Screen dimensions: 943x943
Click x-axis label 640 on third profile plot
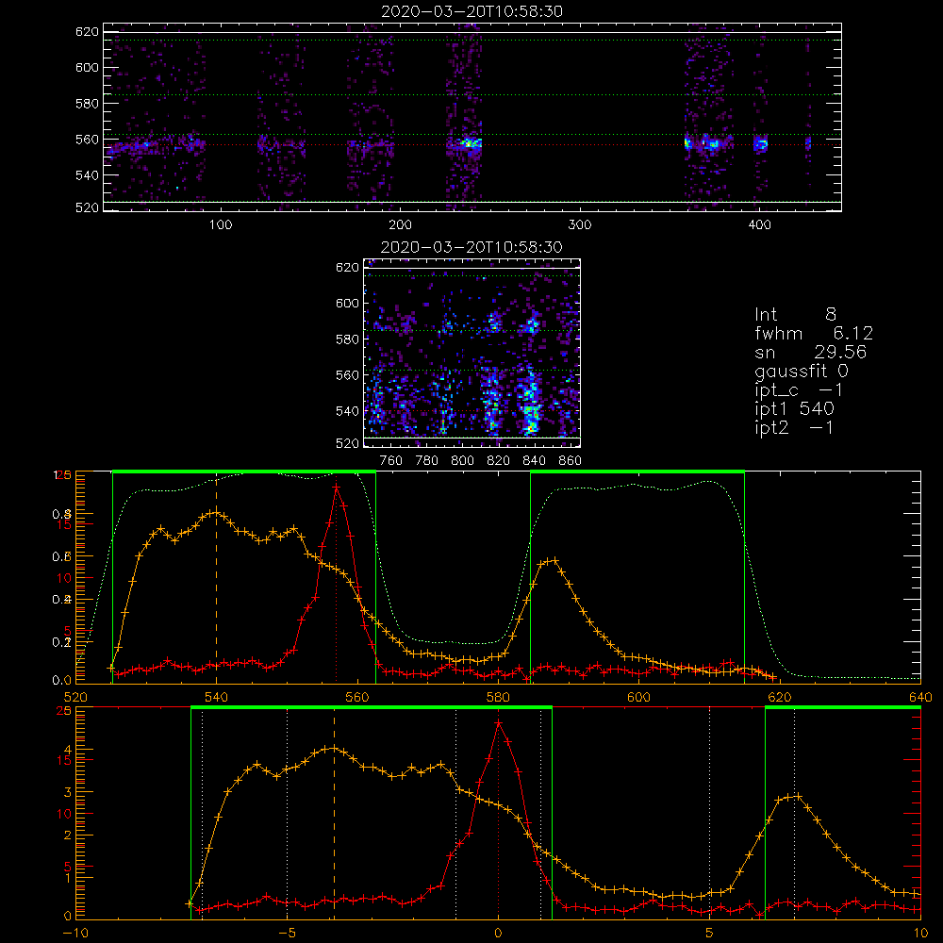[x=920, y=698]
